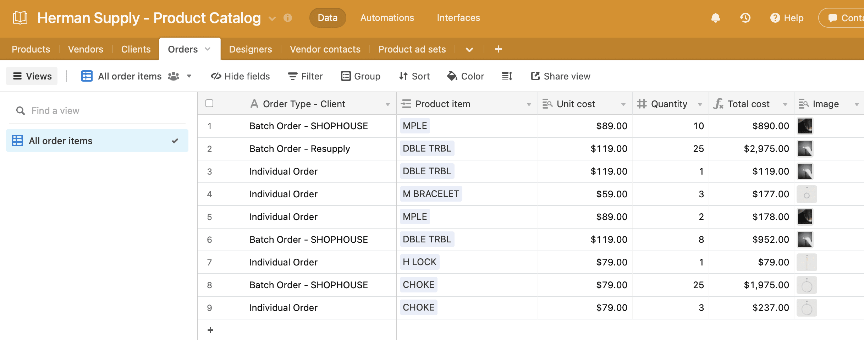
Task: Toggle the select all rows checkbox
Action: tap(209, 103)
